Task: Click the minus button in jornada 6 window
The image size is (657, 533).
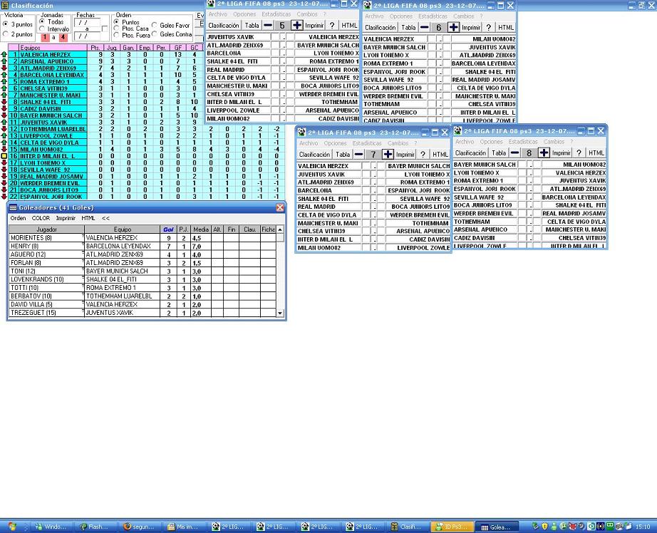Action: click(x=425, y=27)
